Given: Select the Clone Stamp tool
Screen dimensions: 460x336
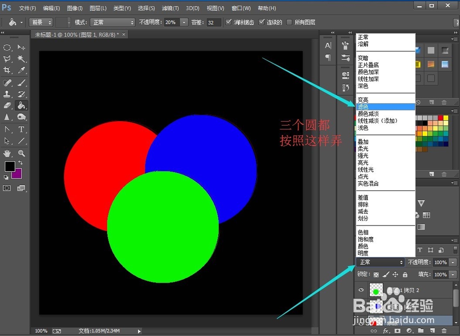Looking at the screenshot, I should click(7, 94).
